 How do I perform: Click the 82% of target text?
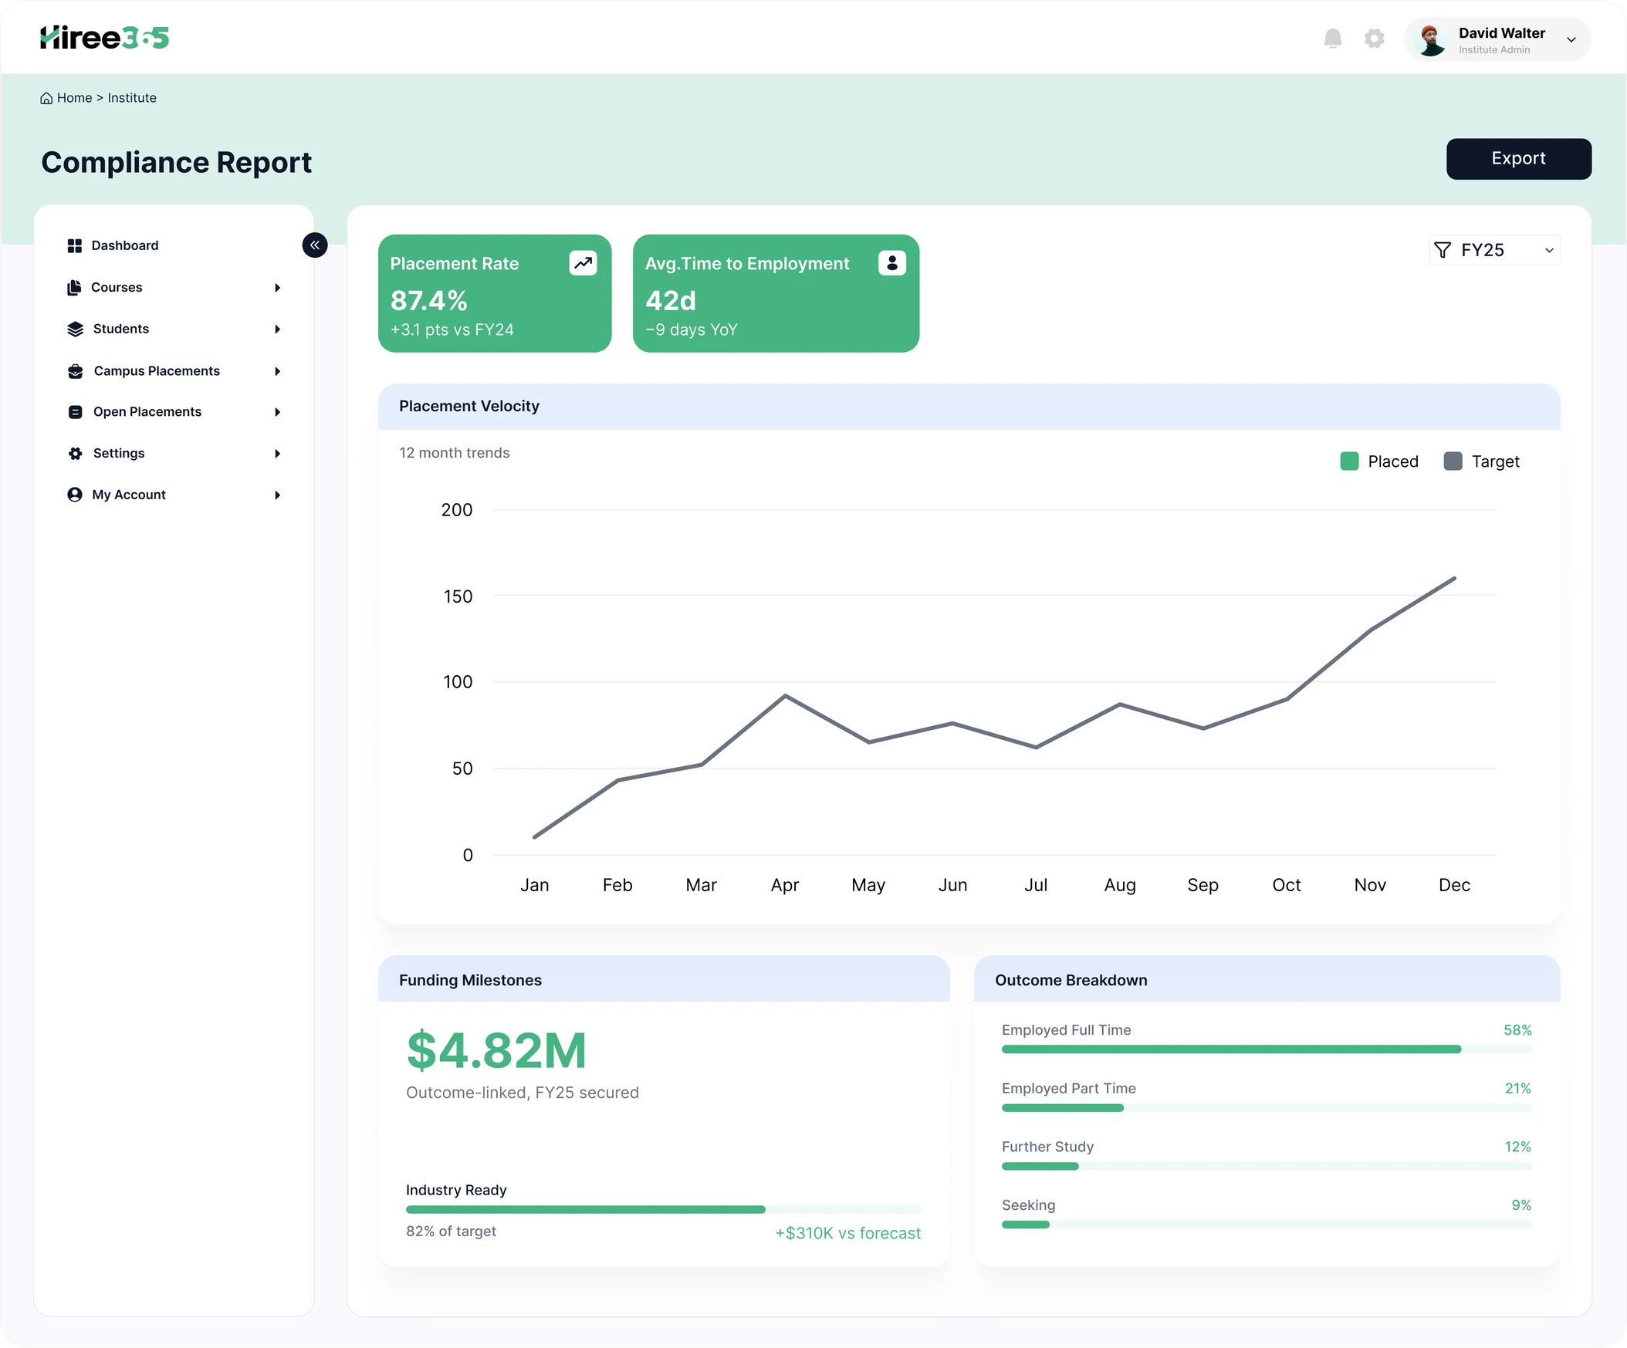point(451,1231)
